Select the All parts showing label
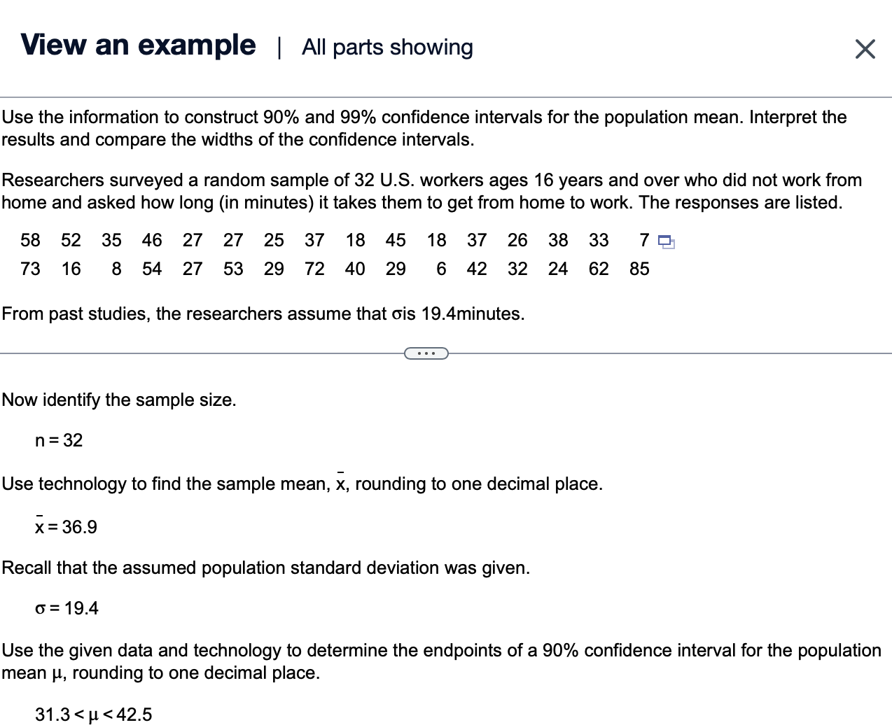Viewport: 892px width, 725px height. tap(386, 48)
